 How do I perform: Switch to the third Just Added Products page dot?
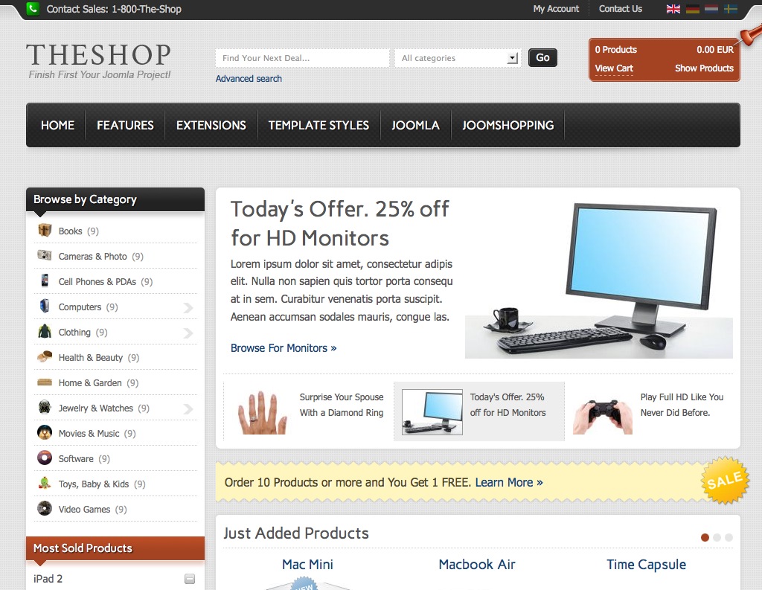pyautogui.click(x=729, y=537)
